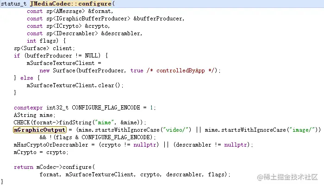Click 'mSurfaceTextureClient =' assignment line

coord(64,63)
